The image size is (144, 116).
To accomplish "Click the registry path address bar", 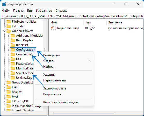I will pos(72,16).
